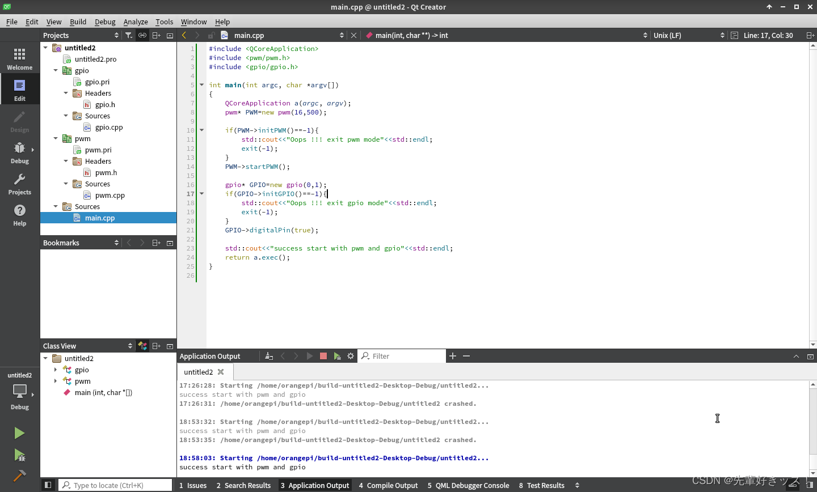Image resolution: width=817 pixels, height=492 pixels.
Task: Open the Welcome mode
Action: 20,58
